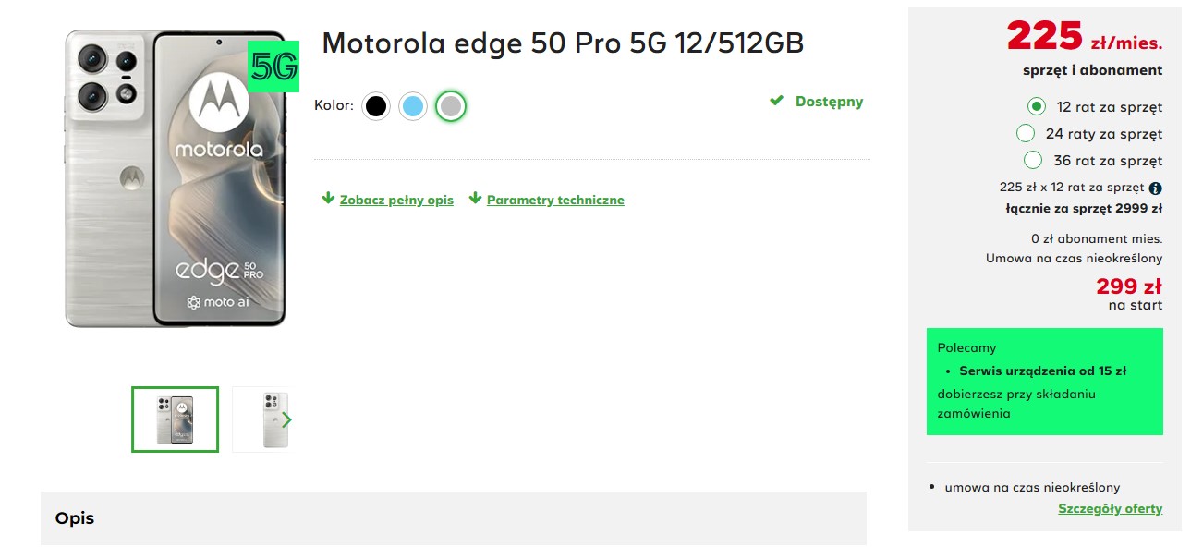Open Szczegóły oferty link
Viewport: 1203px width, 547px height.
click(x=1110, y=508)
